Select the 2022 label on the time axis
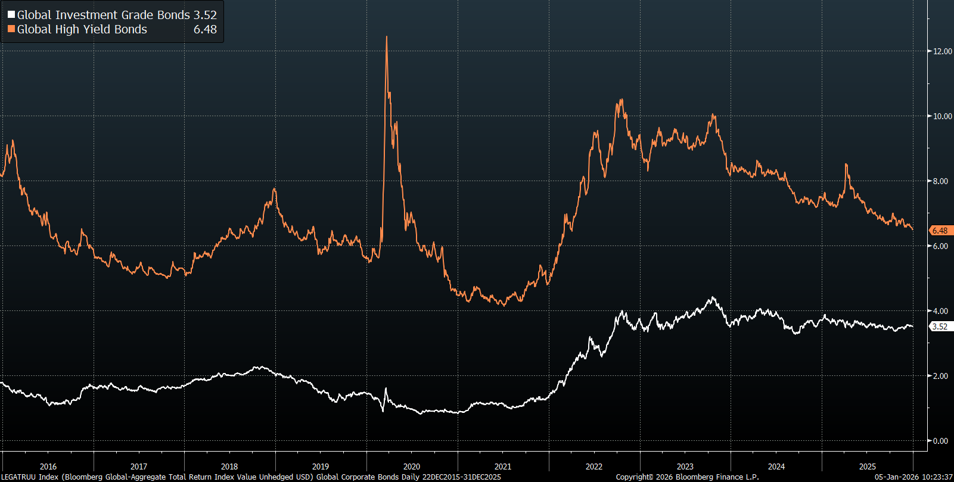 tap(594, 467)
